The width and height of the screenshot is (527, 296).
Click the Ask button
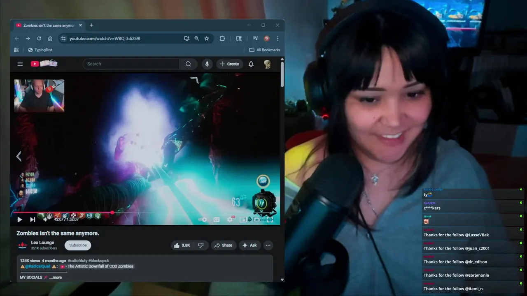pos(250,245)
